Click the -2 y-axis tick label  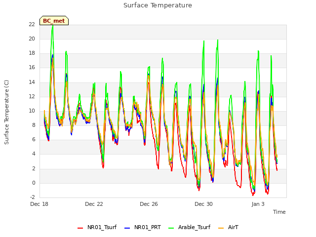coord(33,197)
